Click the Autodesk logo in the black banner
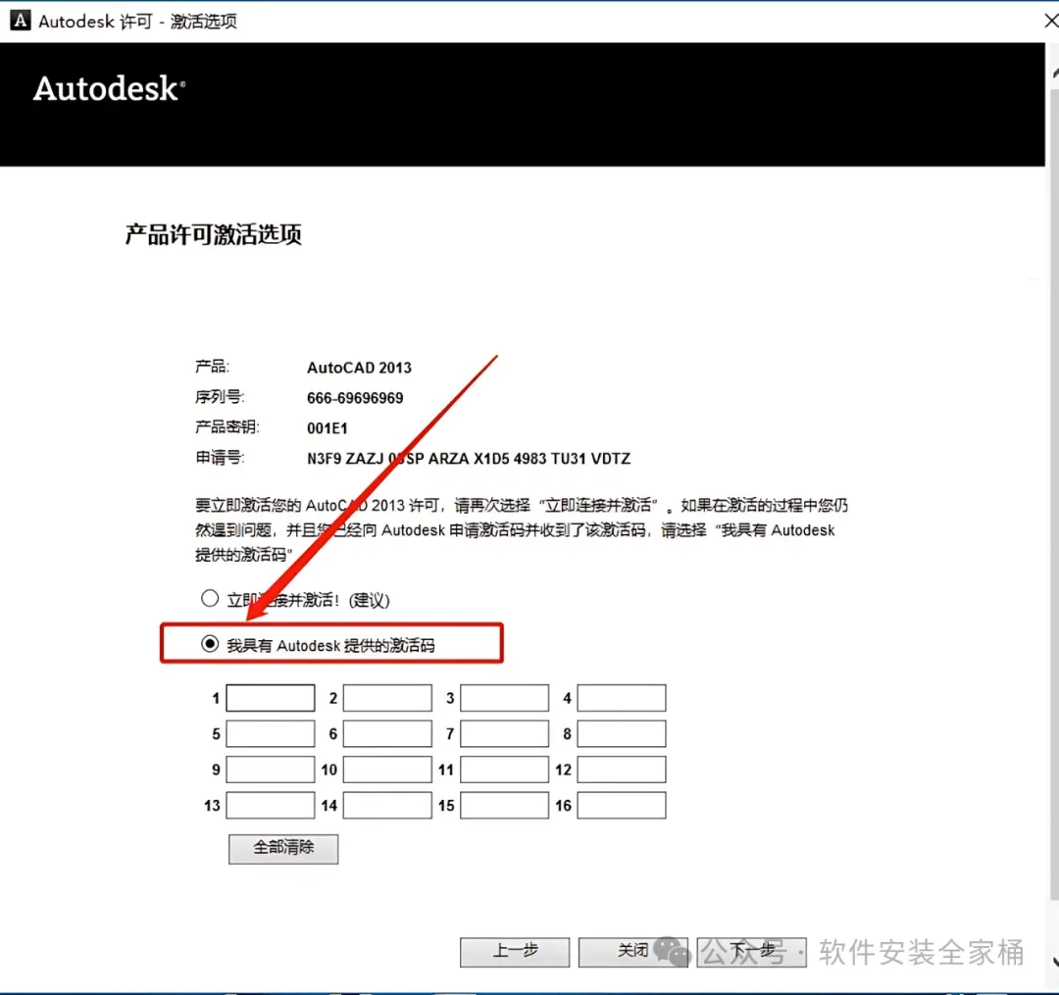Image resolution: width=1059 pixels, height=995 pixels. 109,88
